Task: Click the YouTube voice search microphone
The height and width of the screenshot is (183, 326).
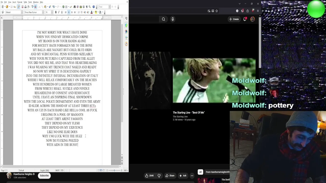Action: pyautogui.click(x=173, y=19)
